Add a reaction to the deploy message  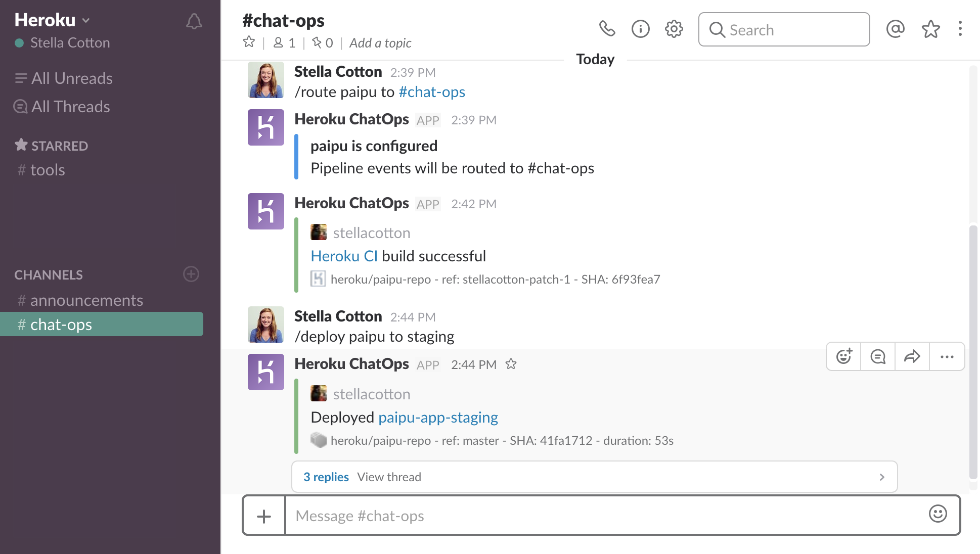[843, 356]
